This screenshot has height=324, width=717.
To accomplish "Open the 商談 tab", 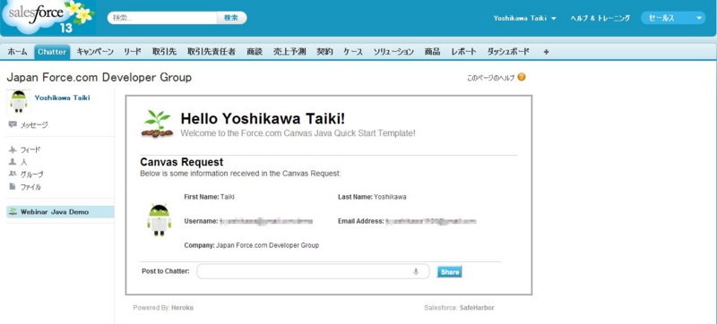I will tap(255, 52).
